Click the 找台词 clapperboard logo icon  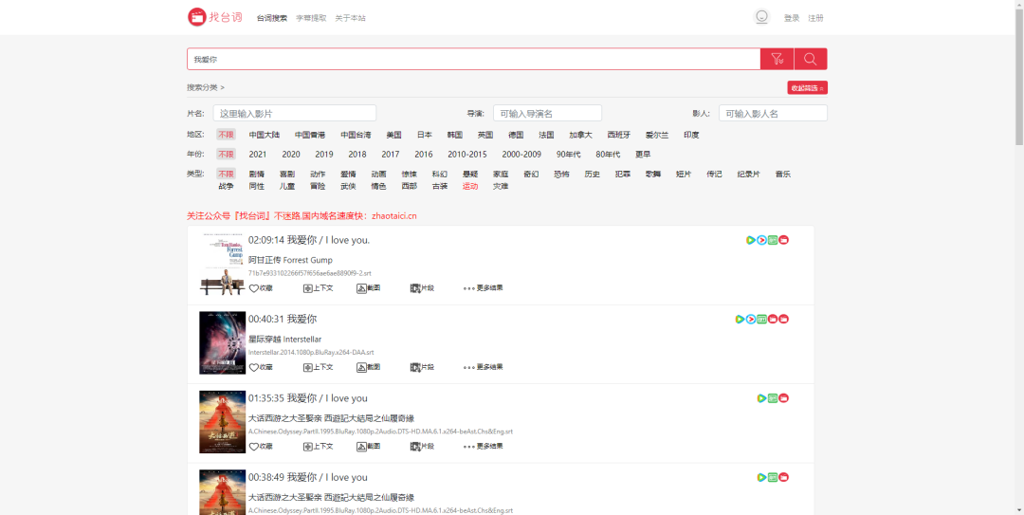pyautogui.click(x=197, y=17)
